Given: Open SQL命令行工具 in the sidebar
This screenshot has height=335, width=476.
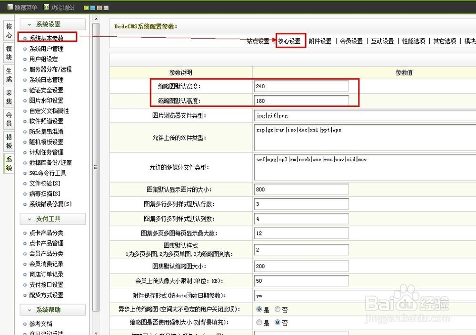Looking at the screenshot, I should click(x=48, y=173).
